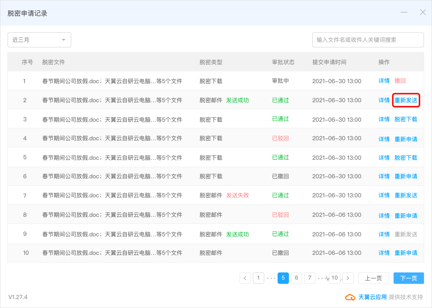Select page 6 in pagination
This screenshot has height=308, width=432.
[296, 278]
